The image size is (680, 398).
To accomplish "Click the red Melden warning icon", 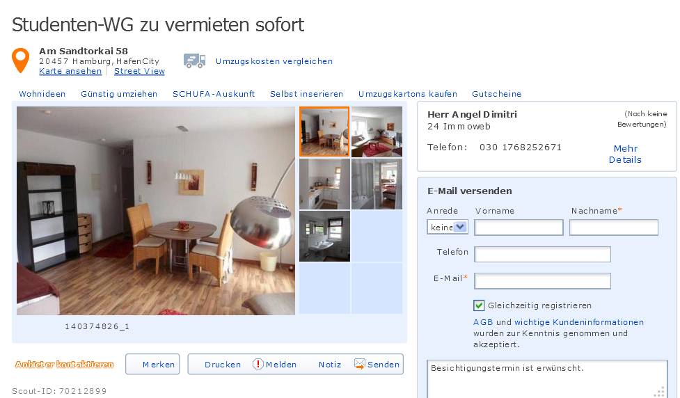I will tap(258, 364).
